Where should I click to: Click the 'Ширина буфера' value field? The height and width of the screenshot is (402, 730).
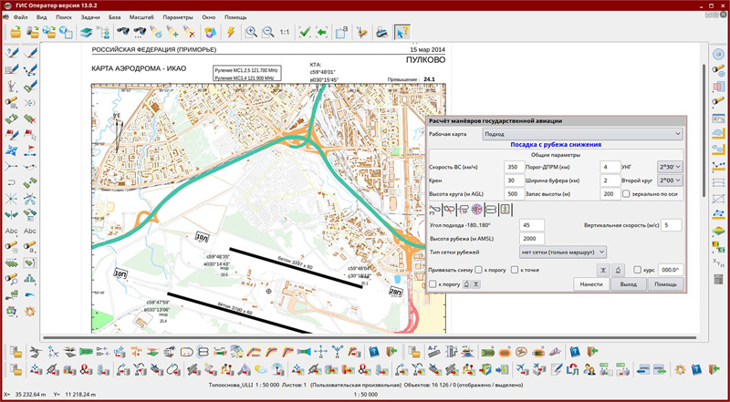click(x=610, y=180)
